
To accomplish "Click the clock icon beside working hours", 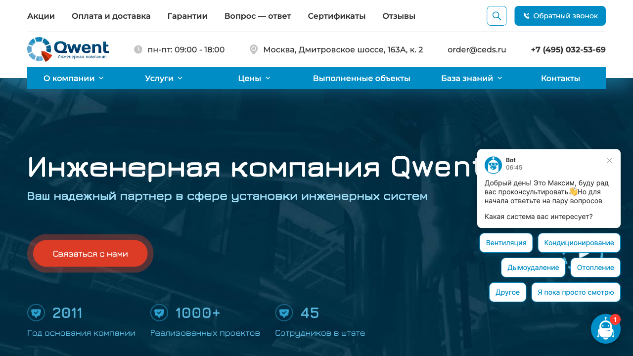I will 138,49.
